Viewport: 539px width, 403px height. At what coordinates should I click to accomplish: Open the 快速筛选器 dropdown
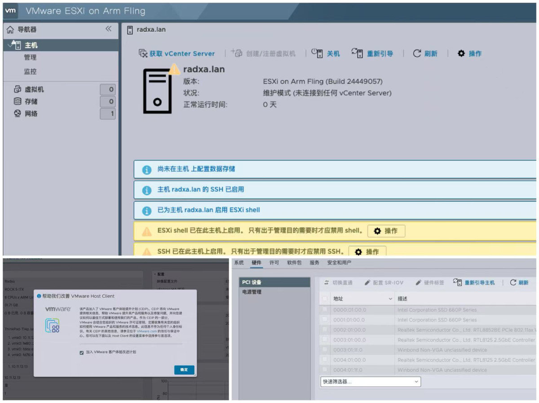point(371,381)
